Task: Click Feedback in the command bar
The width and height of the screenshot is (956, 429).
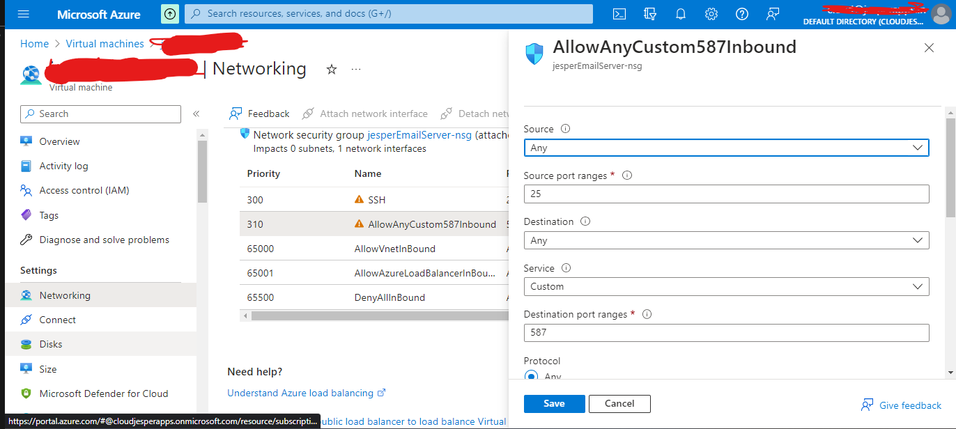Action: click(x=259, y=114)
